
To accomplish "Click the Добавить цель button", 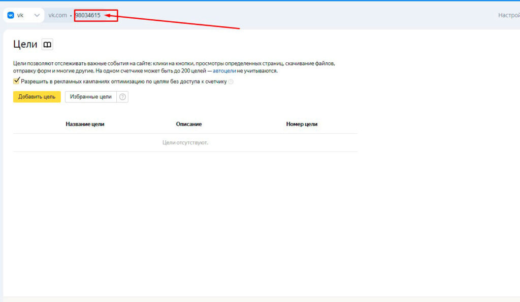I will pos(37,97).
